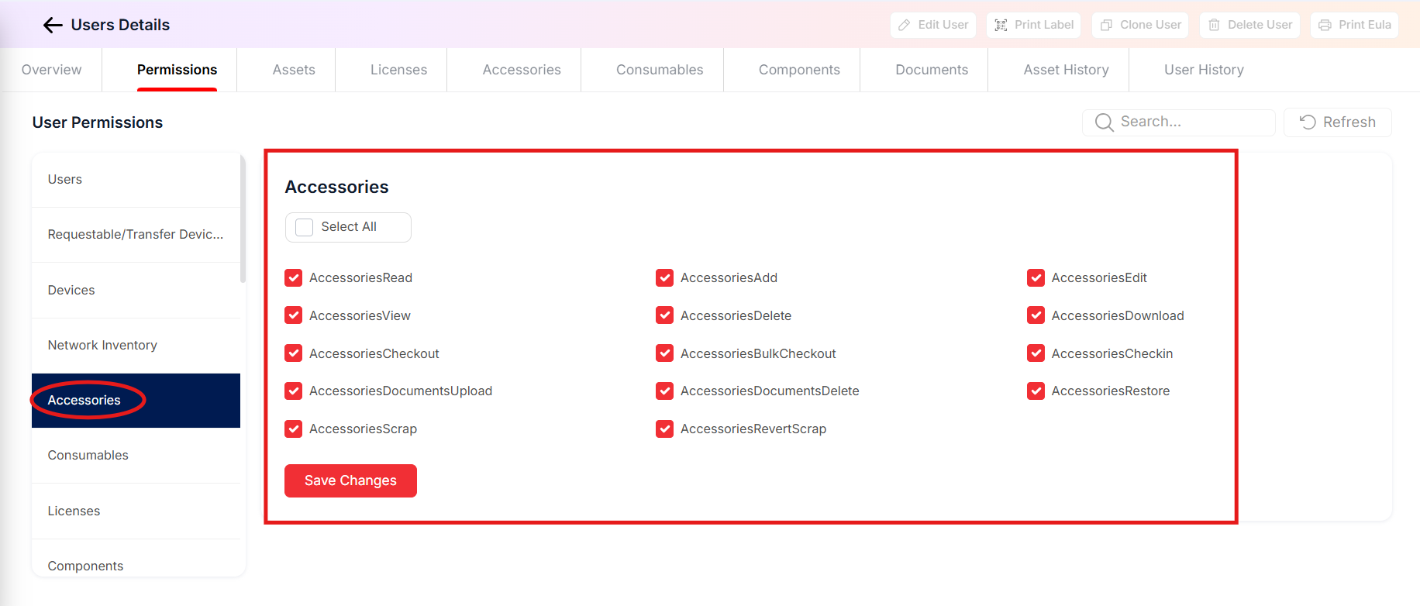1420x606 pixels.
Task: Uncheck the AccessoriesEdit permission
Action: click(x=1036, y=277)
